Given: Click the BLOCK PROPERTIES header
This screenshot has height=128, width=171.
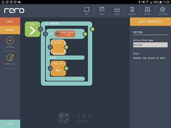Looking at the screenshot, I should point(150,22).
